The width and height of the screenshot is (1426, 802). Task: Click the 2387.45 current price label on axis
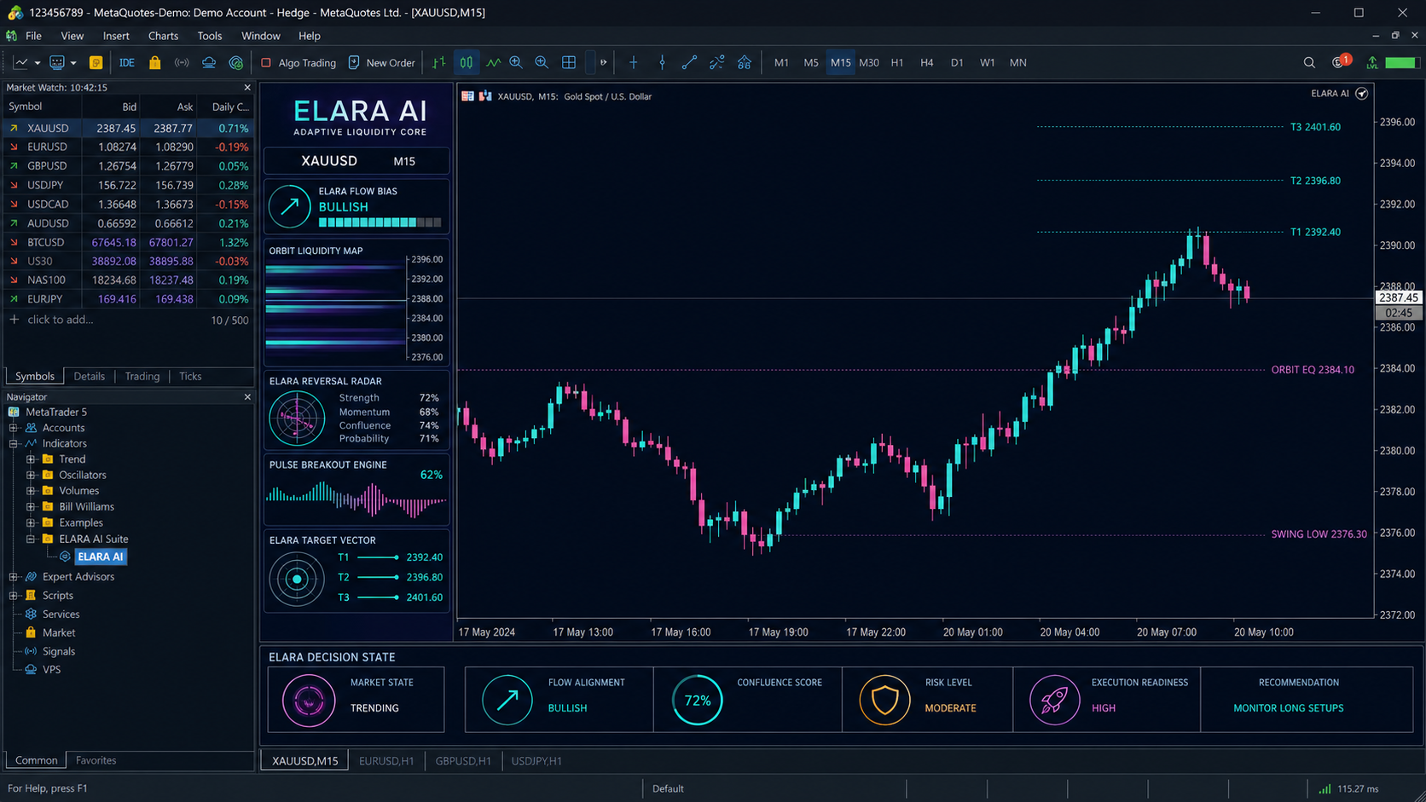(1398, 297)
